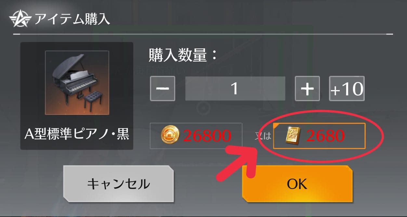Click the アイテム購入 dialog title

pyautogui.click(x=72, y=19)
